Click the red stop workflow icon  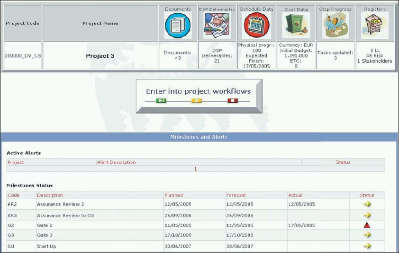click(x=233, y=101)
